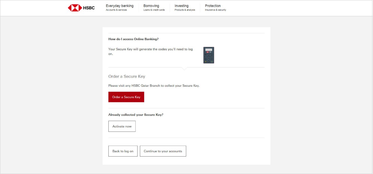
Task: Continue to your accounts
Action: click(163, 151)
